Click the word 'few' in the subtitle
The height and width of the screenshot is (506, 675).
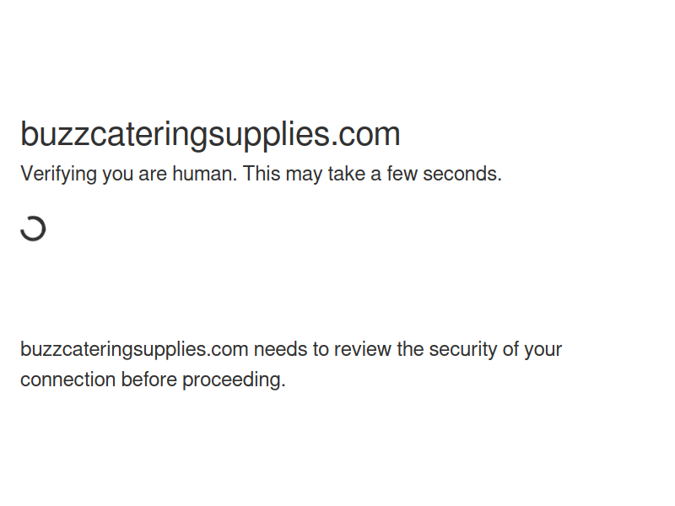[402, 174]
